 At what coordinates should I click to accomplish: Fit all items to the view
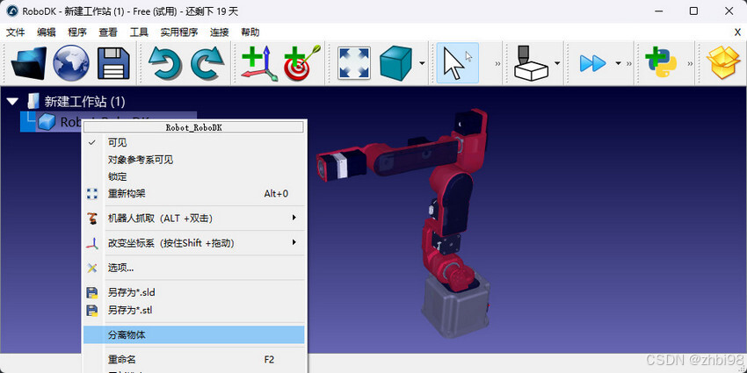coord(354,63)
